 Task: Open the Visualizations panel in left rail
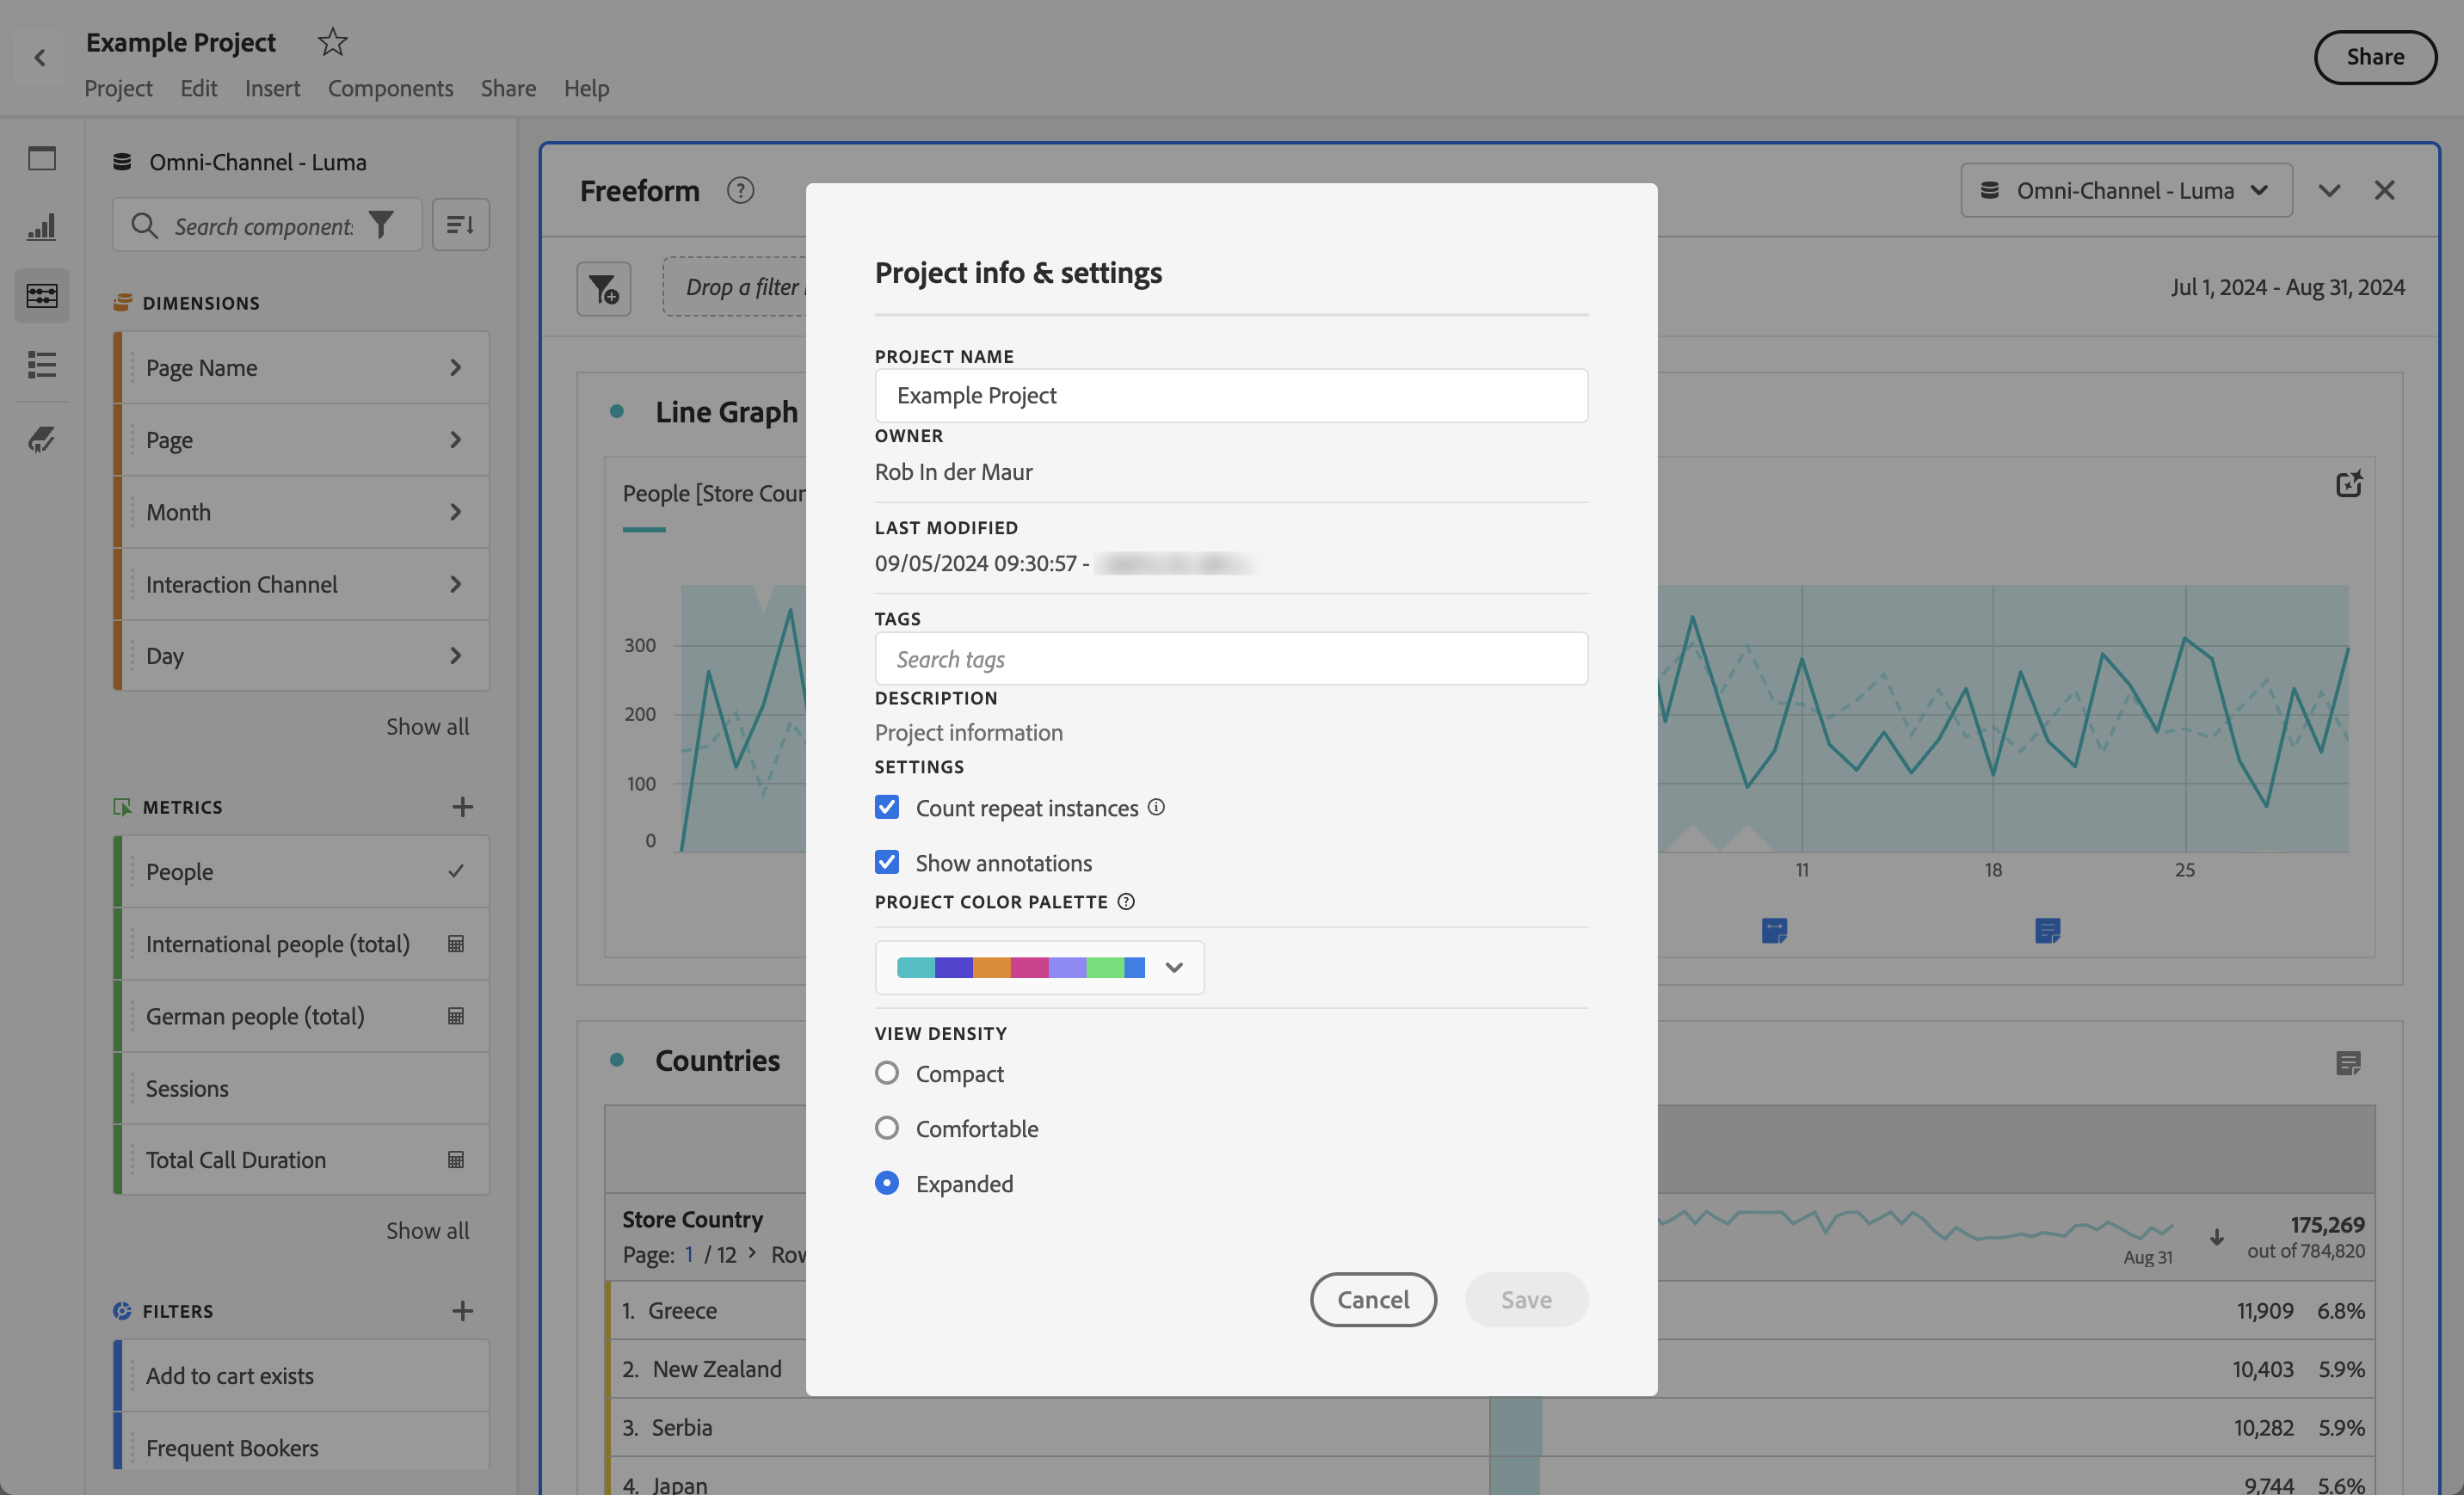click(x=41, y=227)
